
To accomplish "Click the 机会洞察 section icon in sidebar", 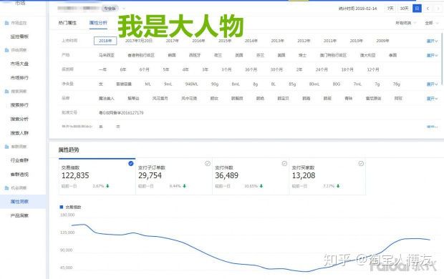I will pyautogui.click(x=6, y=188).
